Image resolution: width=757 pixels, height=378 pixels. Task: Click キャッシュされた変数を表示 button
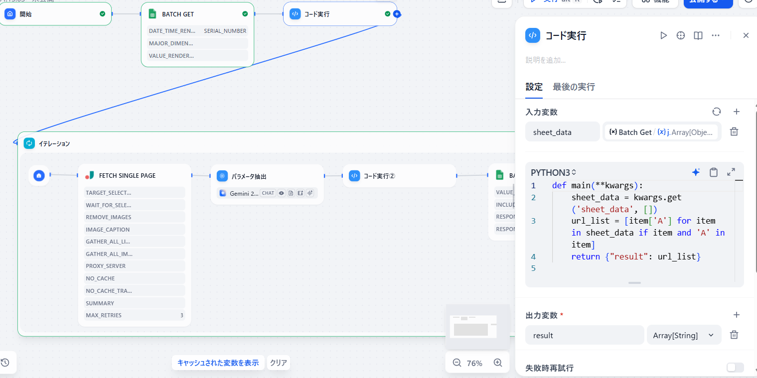218,363
